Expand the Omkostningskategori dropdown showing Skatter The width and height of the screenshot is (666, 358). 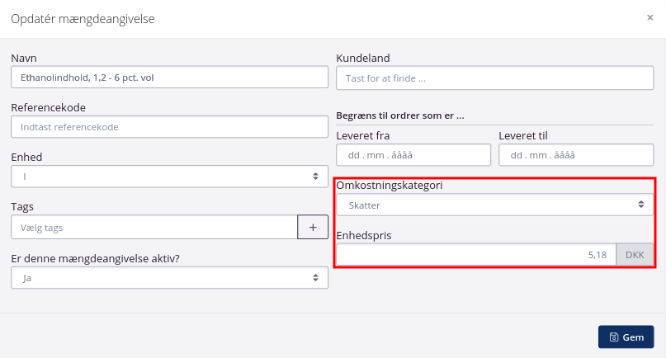tap(494, 205)
